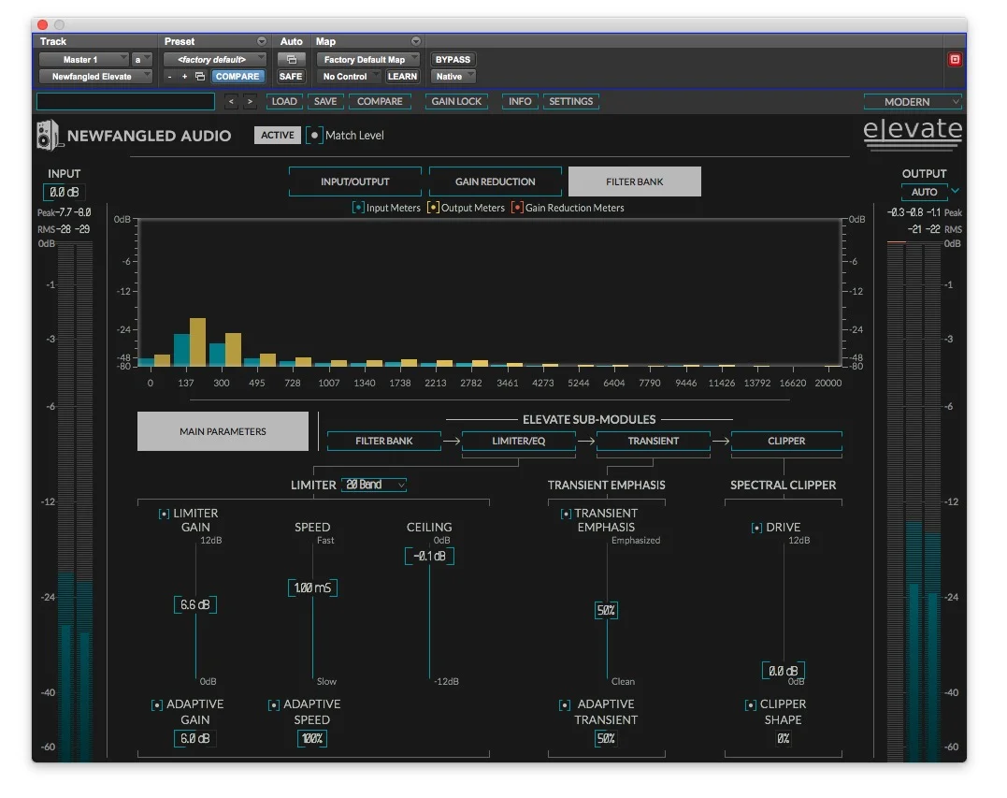Switch to INPUT/OUTPUT display tab
This screenshot has width=1007, height=798.
point(355,181)
